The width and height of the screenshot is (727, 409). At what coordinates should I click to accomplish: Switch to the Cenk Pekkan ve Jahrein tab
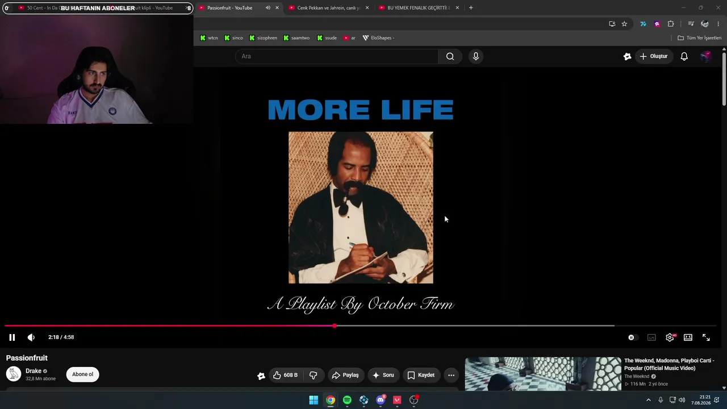click(x=329, y=8)
